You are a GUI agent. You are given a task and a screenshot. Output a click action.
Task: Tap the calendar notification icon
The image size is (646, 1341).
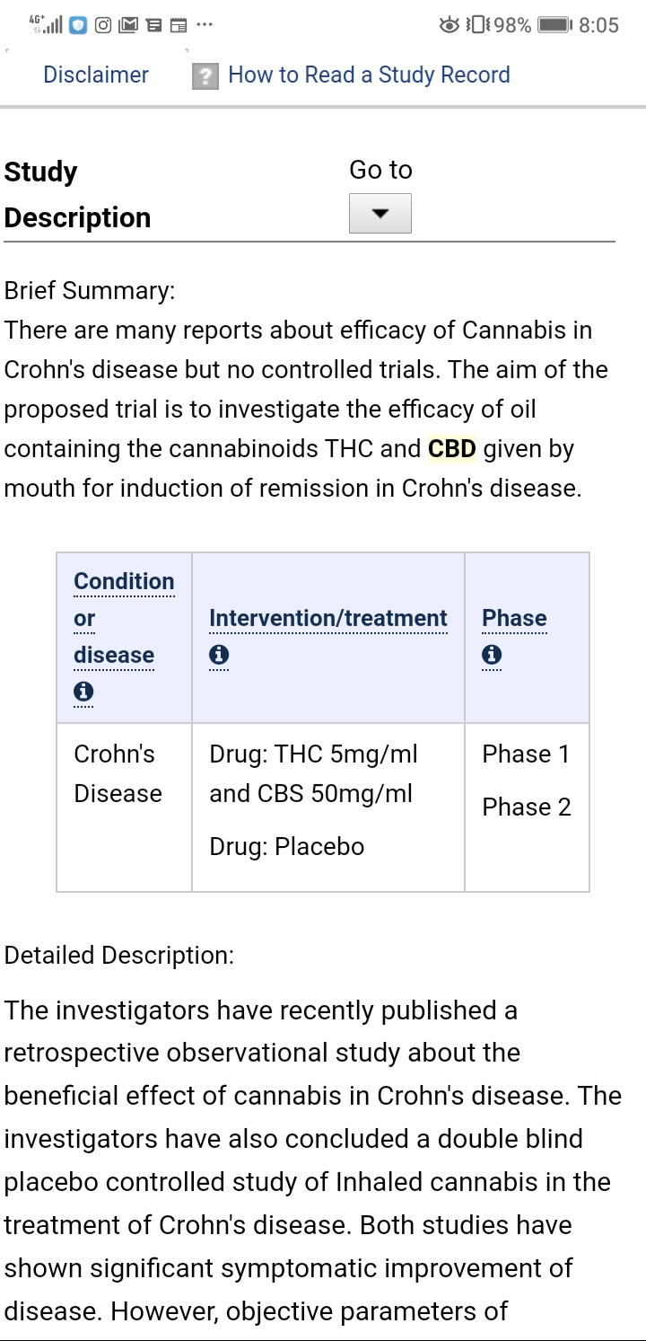point(179,25)
